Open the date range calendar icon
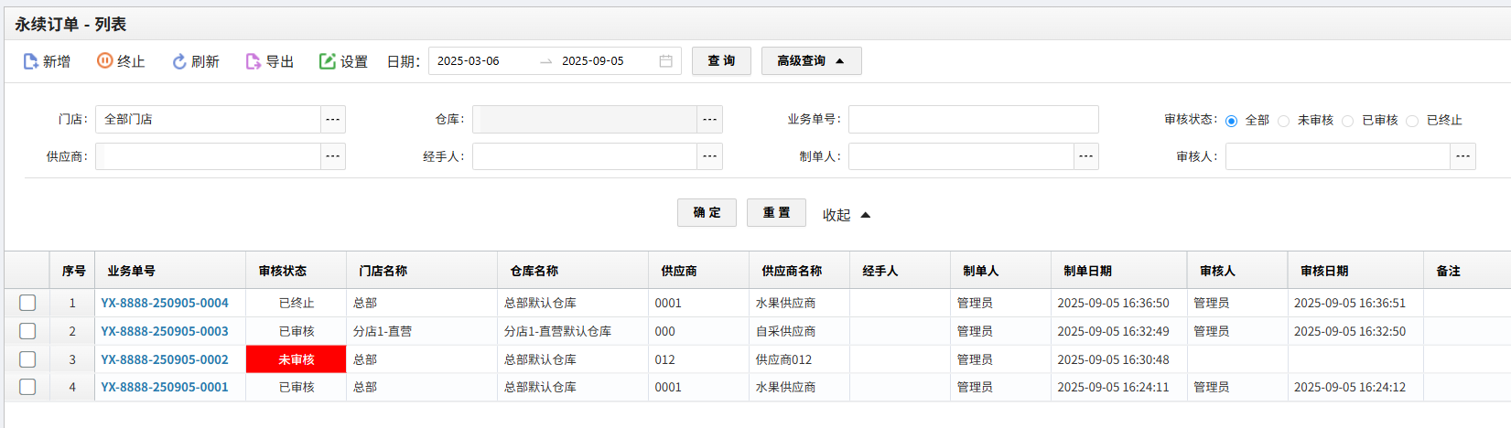This screenshot has height=428, width=1511. [x=666, y=61]
